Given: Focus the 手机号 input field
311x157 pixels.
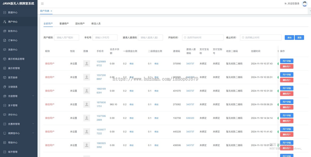Looking at the screenshot, I should pos(105,38).
